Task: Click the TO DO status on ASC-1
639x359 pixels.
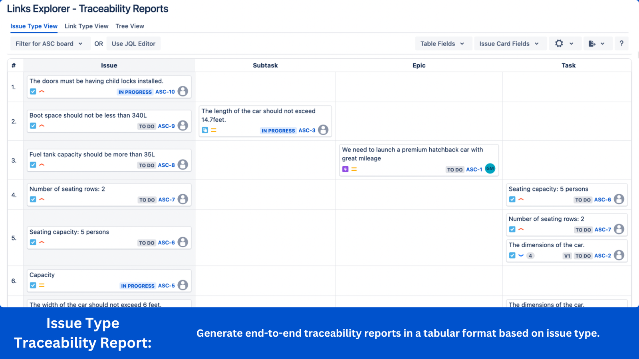Action: pos(455,170)
